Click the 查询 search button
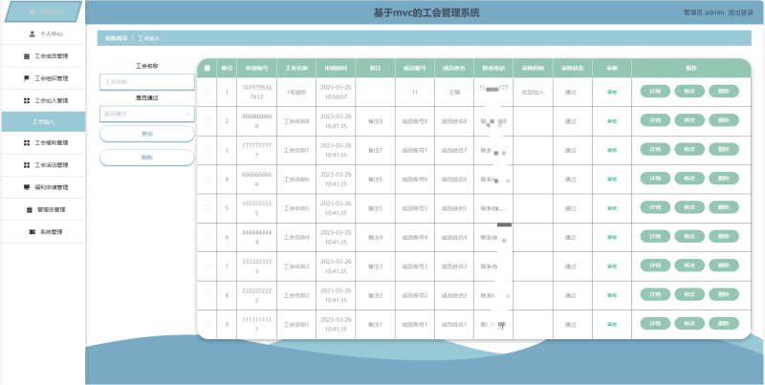This screenshot has height=385, width=765. pos(147,134)
